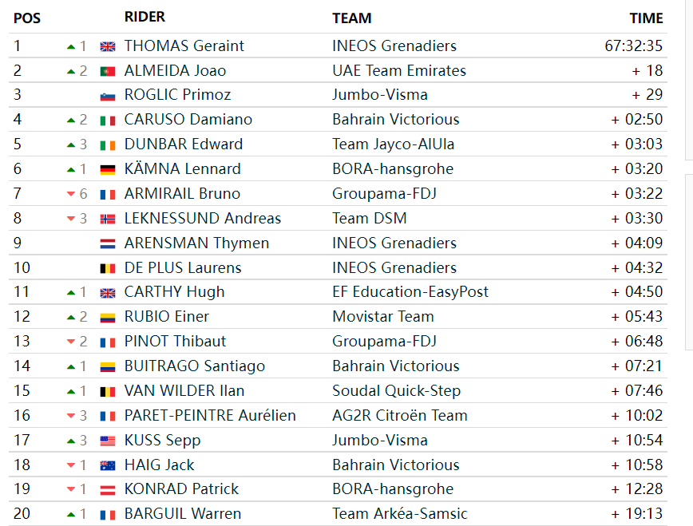
Task: Open rider page for CARUSO Damiano
Action: click(188, 120)
